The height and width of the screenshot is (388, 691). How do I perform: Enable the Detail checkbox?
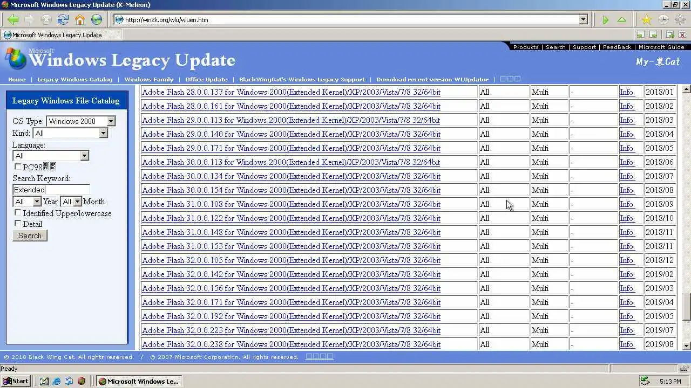(x=18, y=224)
